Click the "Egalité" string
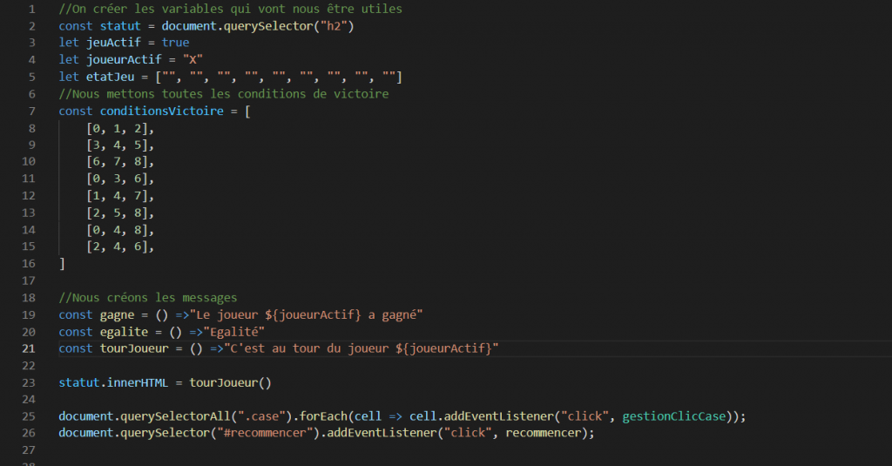Image resolution: width=892 pixels, height=466 pixels. point(233,332)
